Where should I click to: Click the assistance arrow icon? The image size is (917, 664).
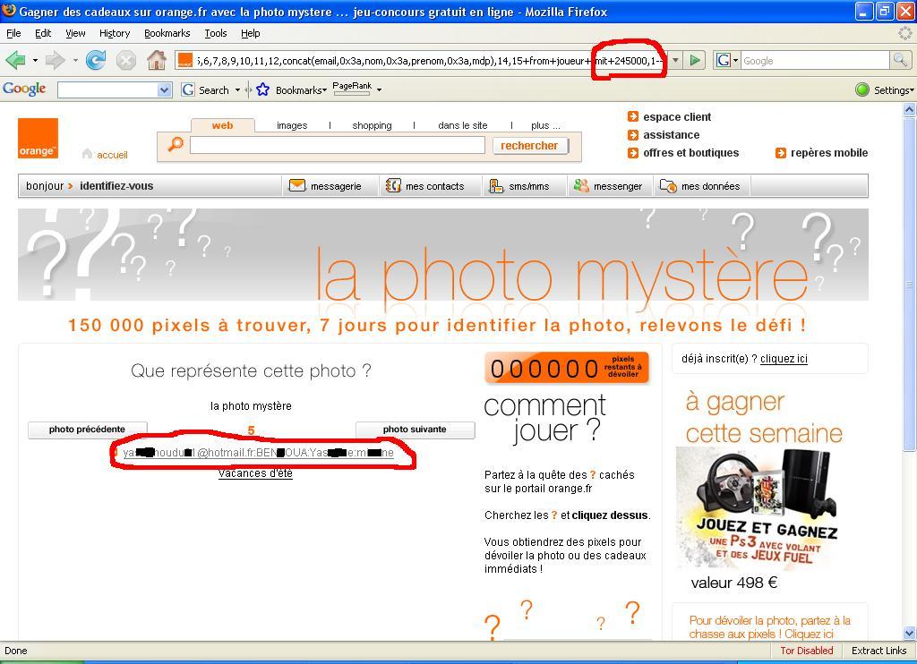(x=633, y=134)
